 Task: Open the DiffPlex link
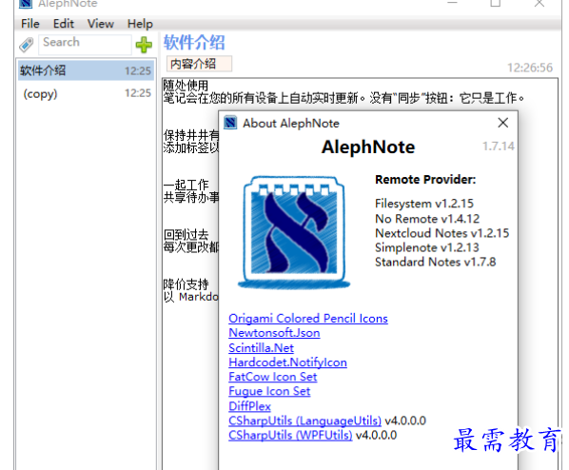(x=249, y=406)
